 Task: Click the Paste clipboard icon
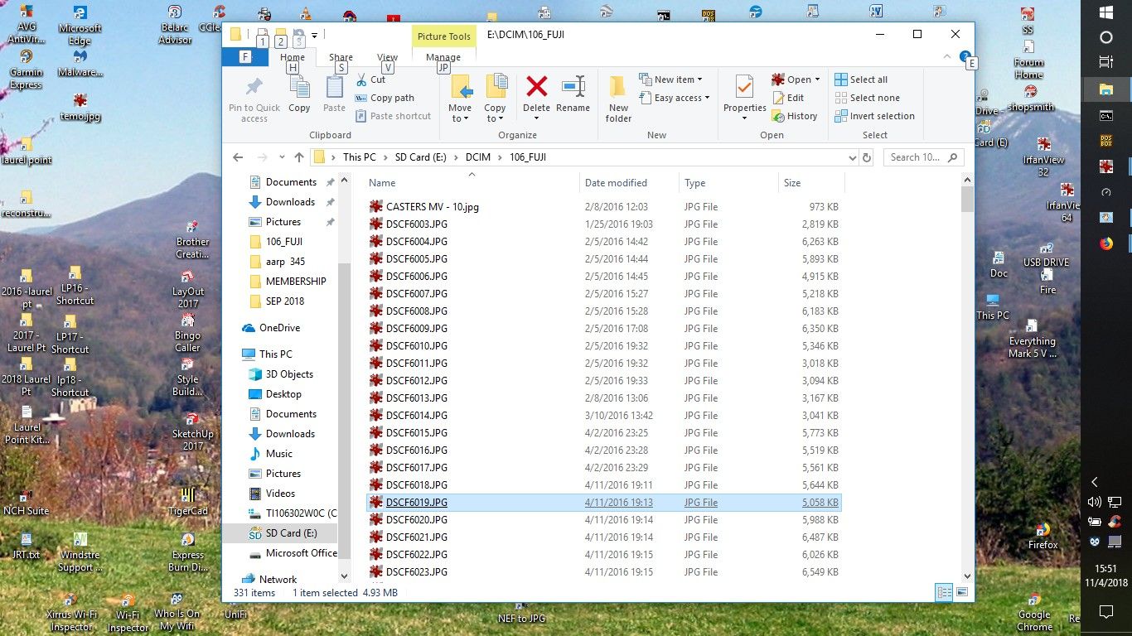334,94
